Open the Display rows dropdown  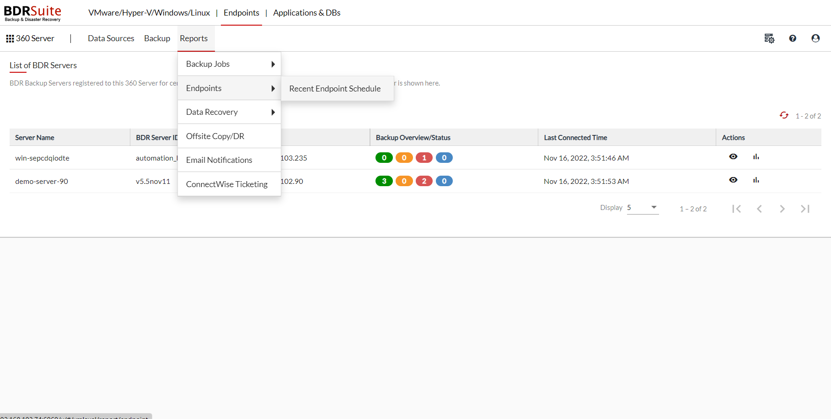click(x=643, y=208)
